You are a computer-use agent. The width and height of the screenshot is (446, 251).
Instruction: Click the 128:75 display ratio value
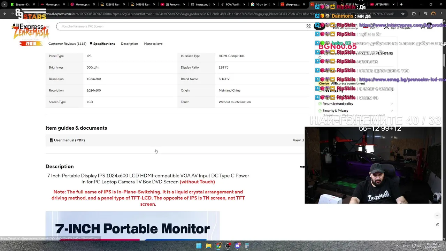click(224, 67)
